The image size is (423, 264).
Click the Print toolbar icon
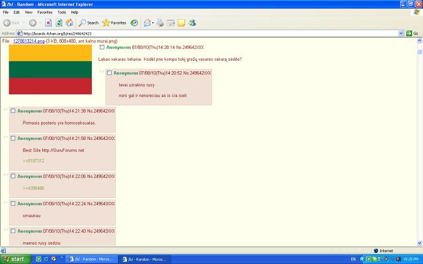(159, 22)
